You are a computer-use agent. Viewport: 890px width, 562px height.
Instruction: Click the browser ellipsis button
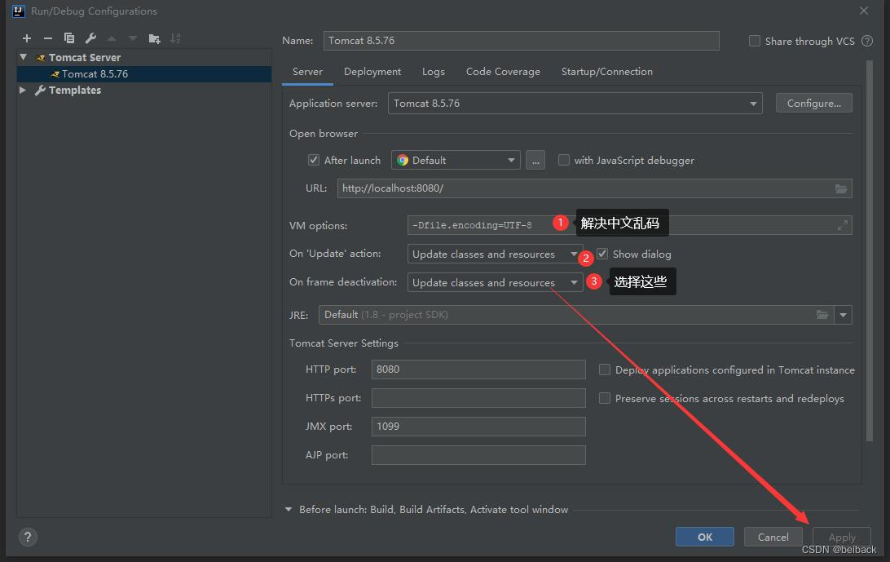coord(535,160)
